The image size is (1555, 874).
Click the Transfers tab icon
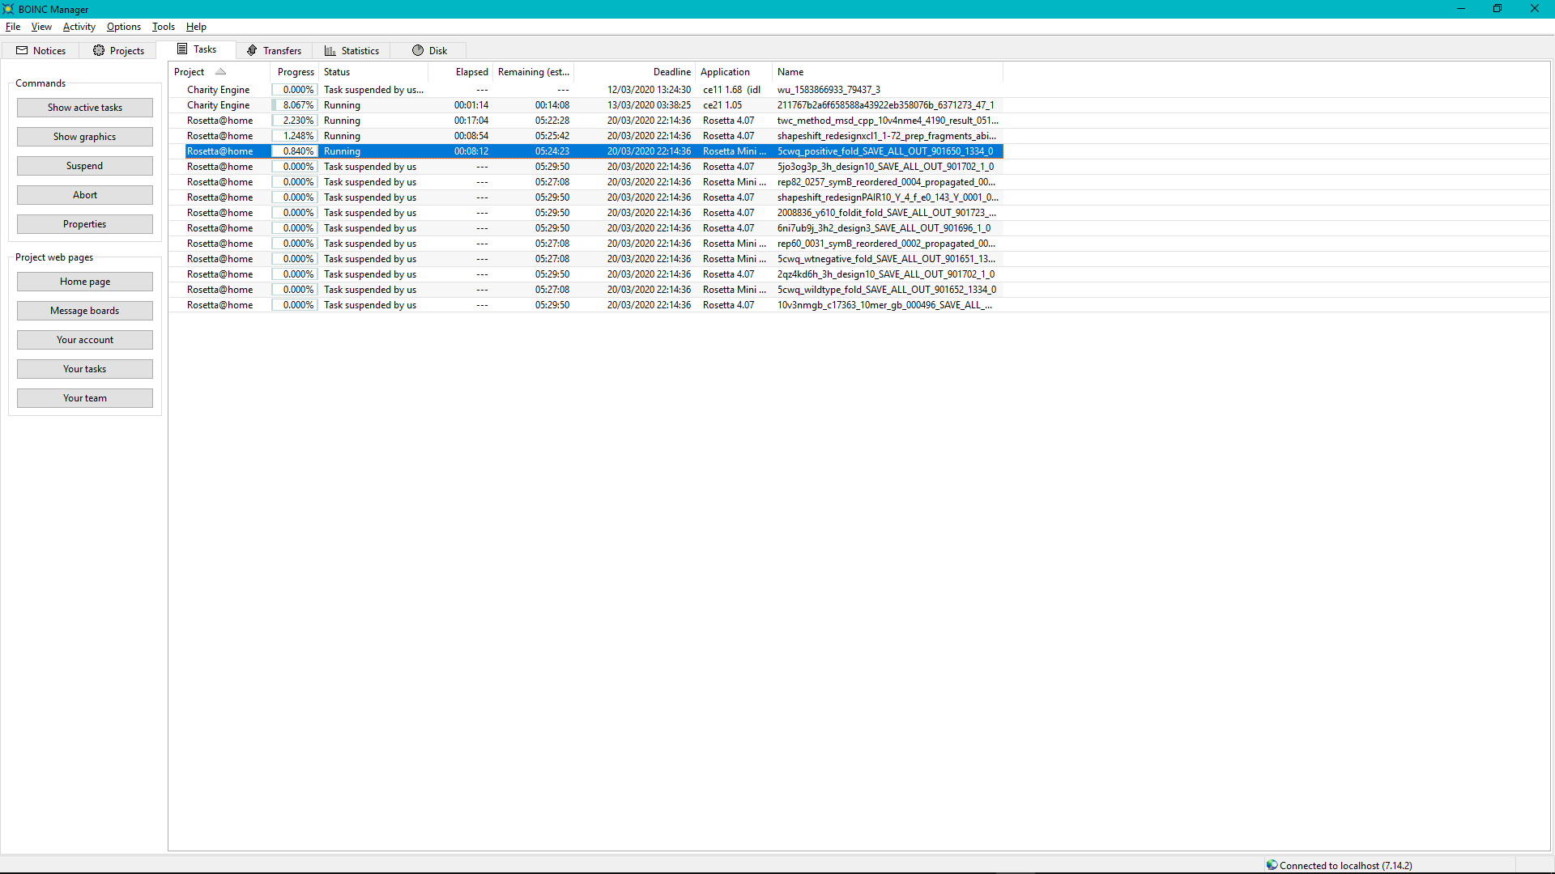pos(252,50)
